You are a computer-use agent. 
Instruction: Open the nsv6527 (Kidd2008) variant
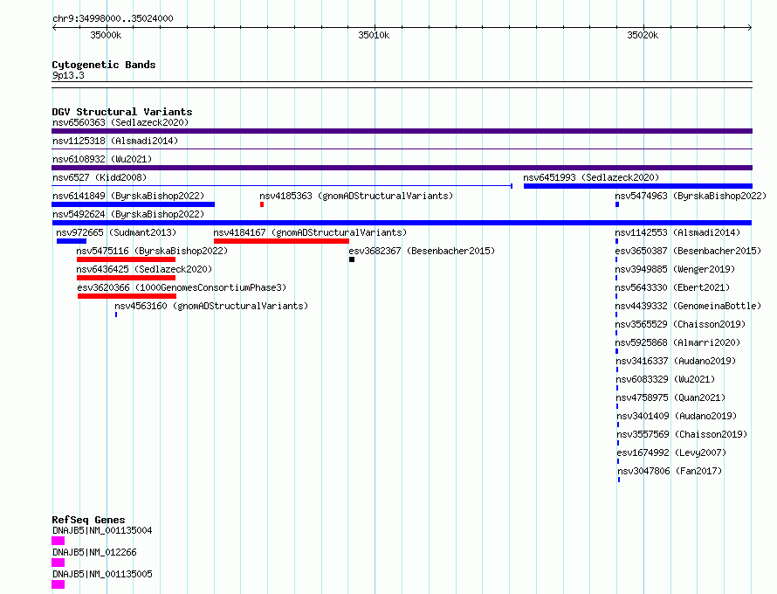(100, 177)
